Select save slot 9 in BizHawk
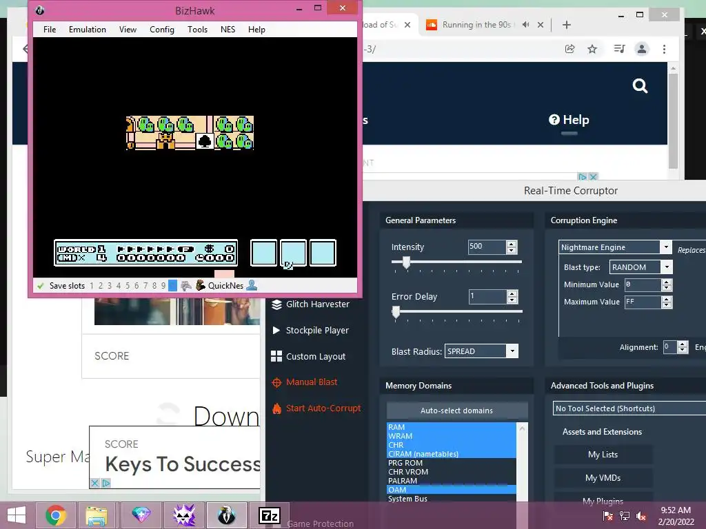 click(163, 286)
